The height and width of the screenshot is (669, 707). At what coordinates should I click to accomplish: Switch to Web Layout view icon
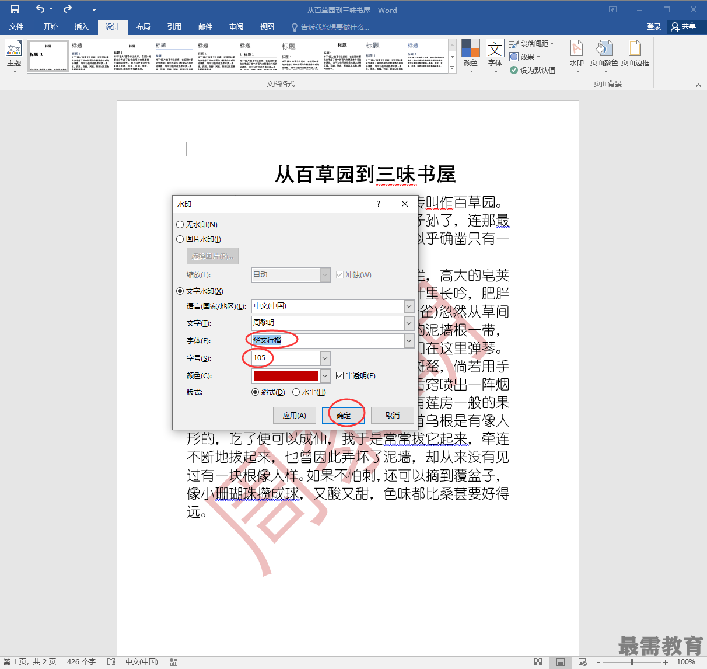point(582,662)
